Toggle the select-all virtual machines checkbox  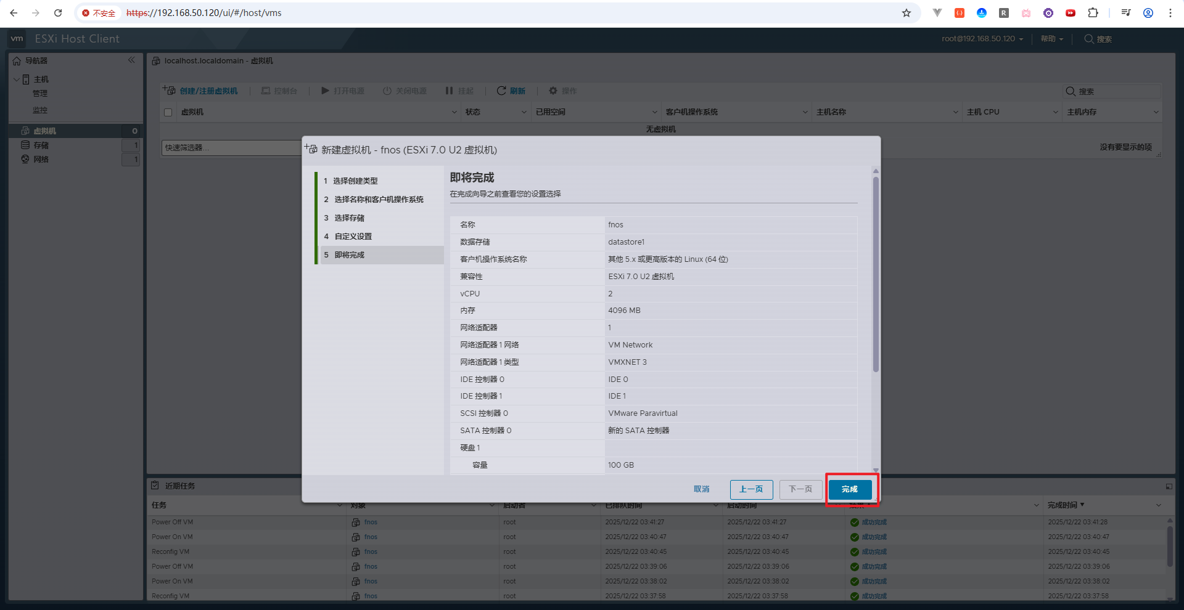pyautogui.click(x=168, y=112)
